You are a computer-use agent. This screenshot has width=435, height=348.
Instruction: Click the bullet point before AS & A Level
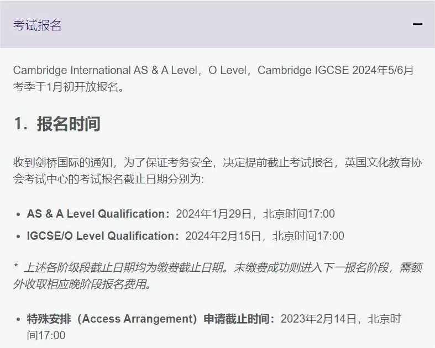click(x=18, y=214)
